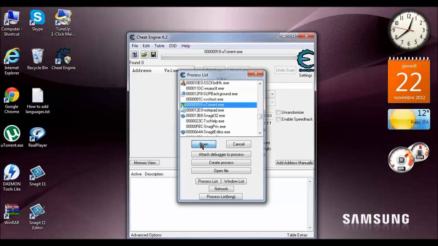Select 0000081C-svchost.exe process

click(x=219, y=99)
